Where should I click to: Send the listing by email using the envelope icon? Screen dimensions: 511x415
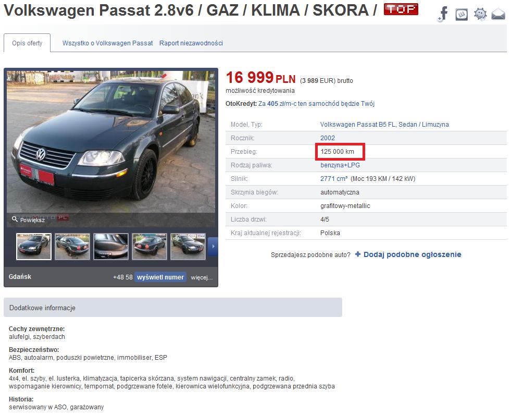pos(498,15)
